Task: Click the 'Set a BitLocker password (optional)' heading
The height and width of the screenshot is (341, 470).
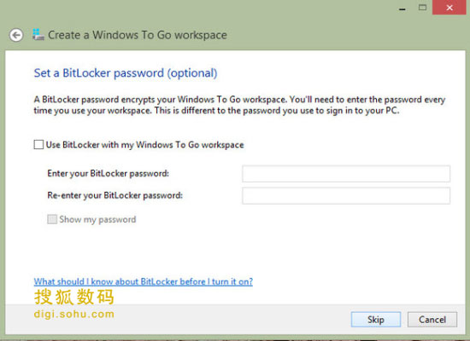Action: [126, 73]
